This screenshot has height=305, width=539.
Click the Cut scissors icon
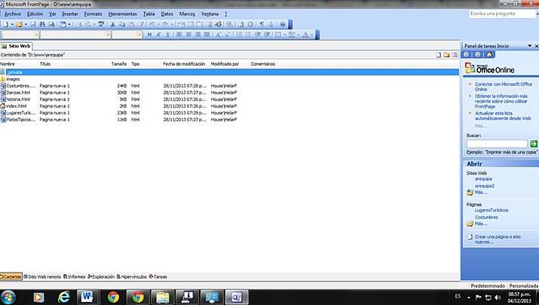click(x=112, y=24)
